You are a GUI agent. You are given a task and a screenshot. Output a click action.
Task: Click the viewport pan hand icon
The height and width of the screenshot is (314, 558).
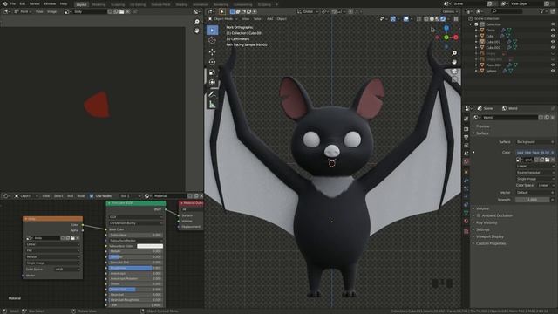(454, 62)
